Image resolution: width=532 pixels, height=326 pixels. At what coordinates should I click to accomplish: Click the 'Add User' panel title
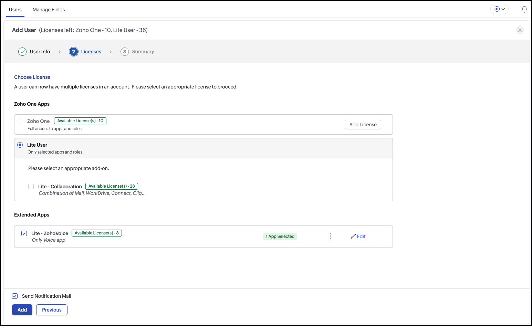(24, 30)
